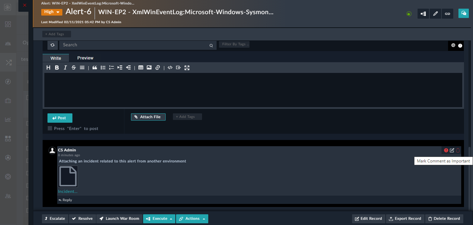Select the code block formatting icon
This screenshot has height=225, width=473.
coord(170,67)
